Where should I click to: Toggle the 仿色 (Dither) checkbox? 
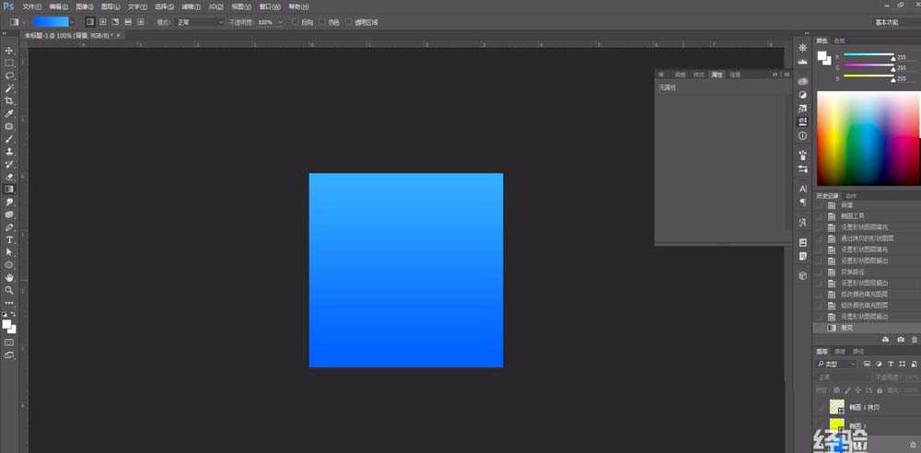pos(321,21)
